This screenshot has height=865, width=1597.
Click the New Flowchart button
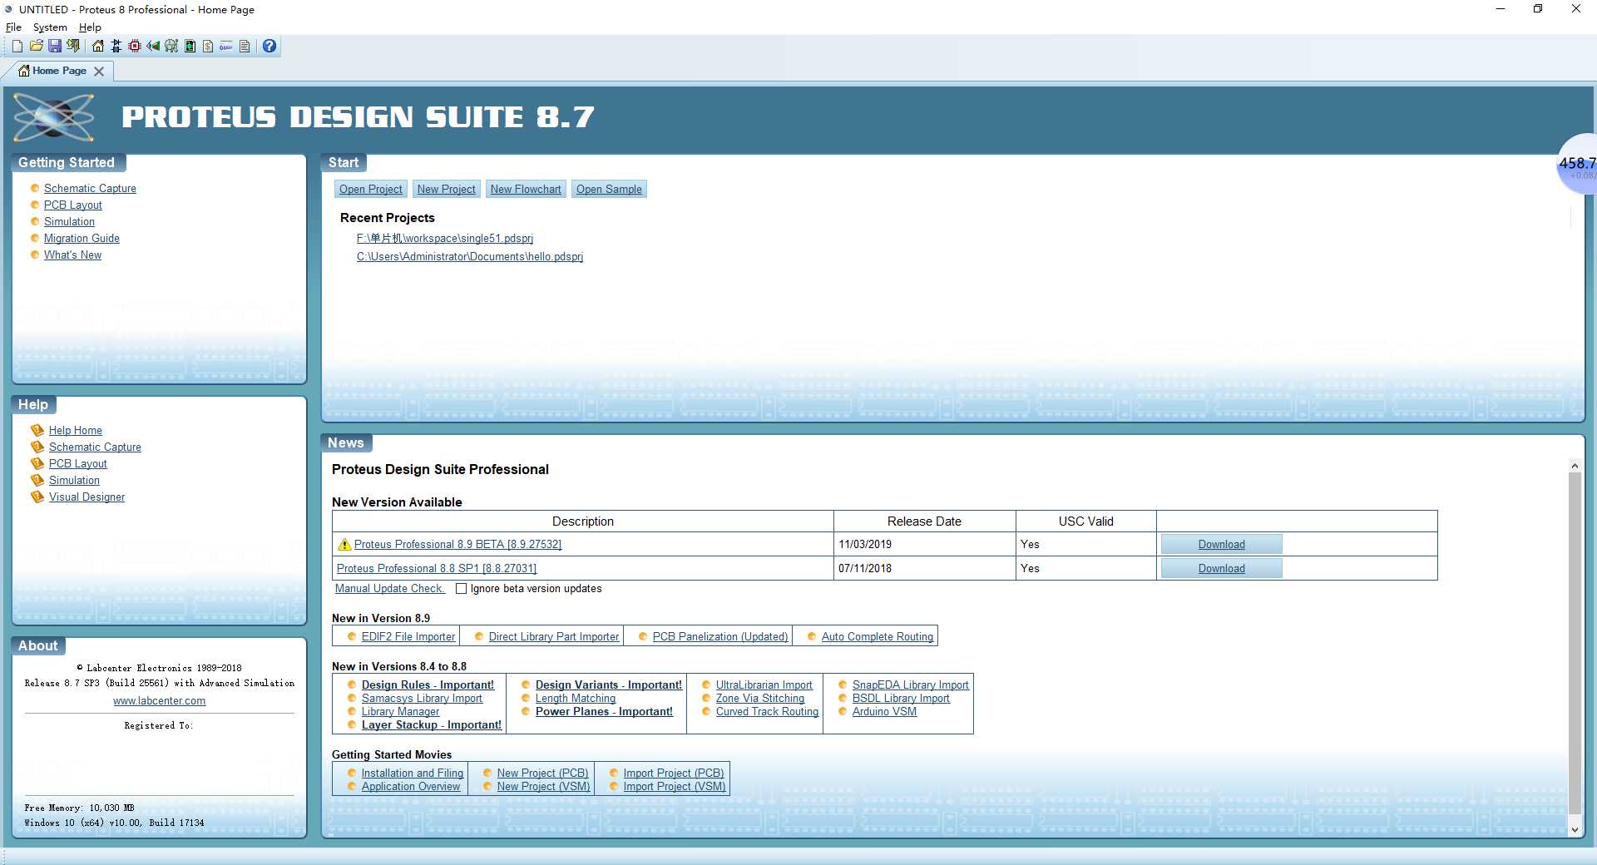(x=526, y=190)
